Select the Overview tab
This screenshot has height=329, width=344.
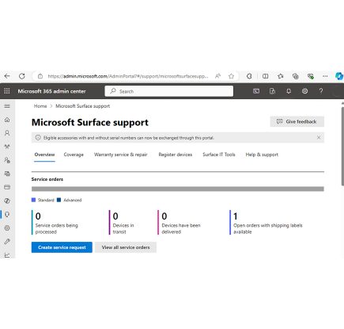44,155
